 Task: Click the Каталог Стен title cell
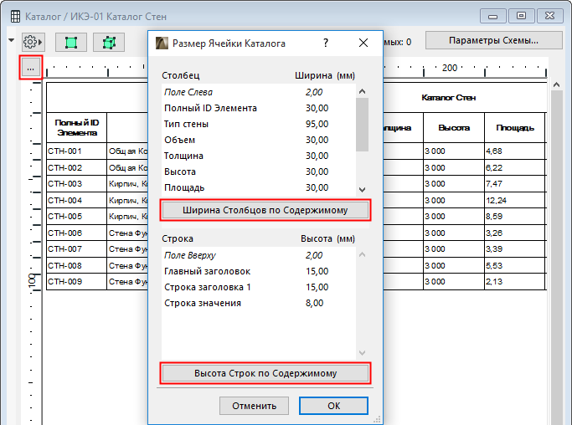[x=448, y=98]
